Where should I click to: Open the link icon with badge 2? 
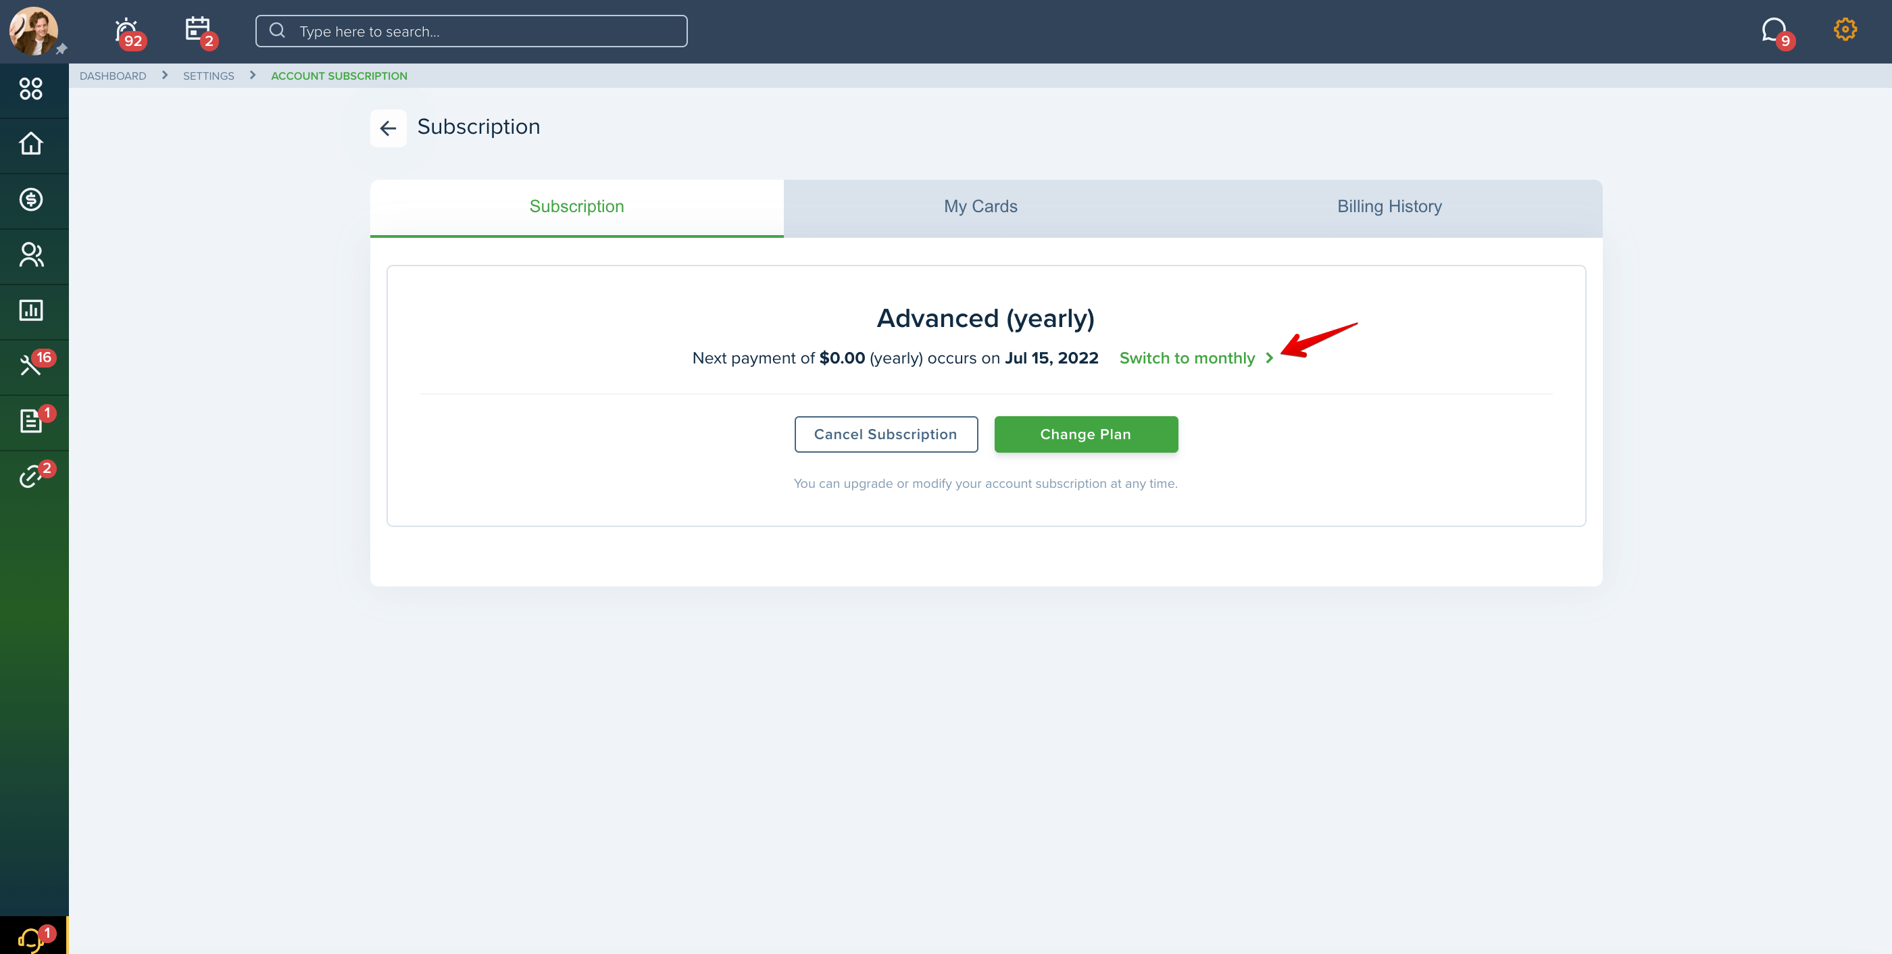tap(31, 476)
